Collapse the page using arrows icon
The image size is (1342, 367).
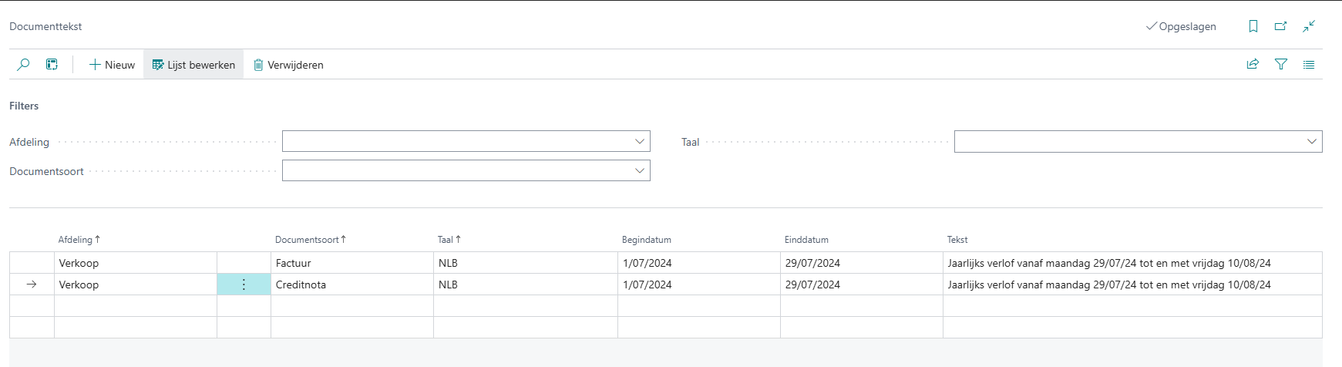(1309, 26)
